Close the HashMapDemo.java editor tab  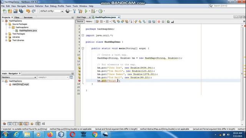pos(119,17)
